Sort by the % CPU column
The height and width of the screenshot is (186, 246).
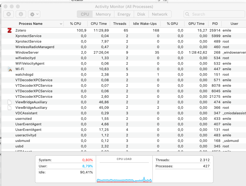[75, 24]
